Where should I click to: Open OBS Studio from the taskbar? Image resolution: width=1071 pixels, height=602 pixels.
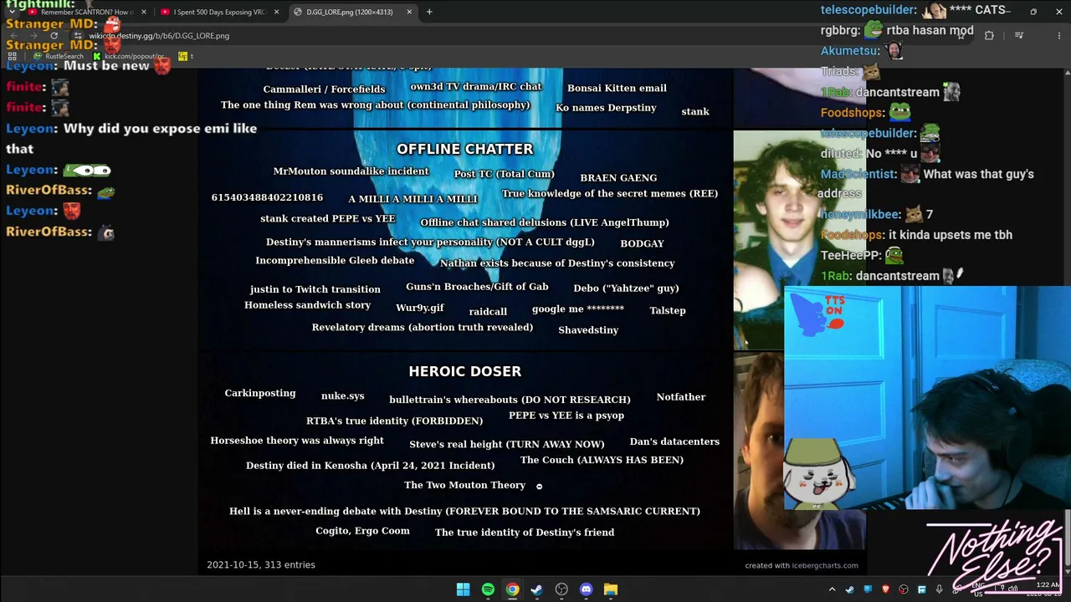[561, 589]
